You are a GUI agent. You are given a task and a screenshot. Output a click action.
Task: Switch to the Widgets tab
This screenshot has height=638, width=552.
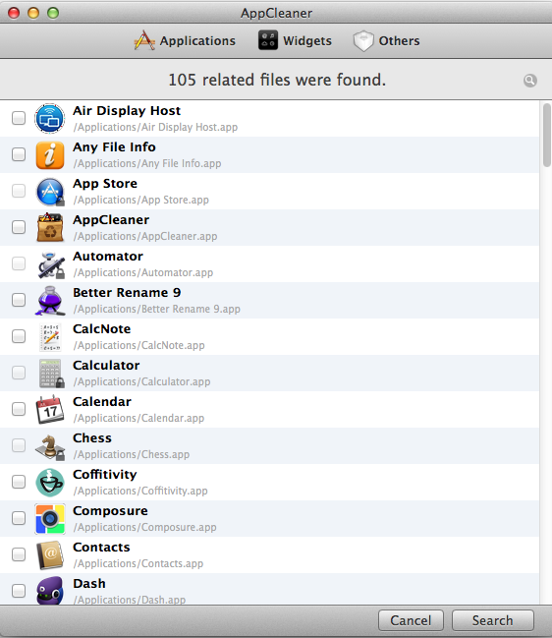click(x=295, y=40)
